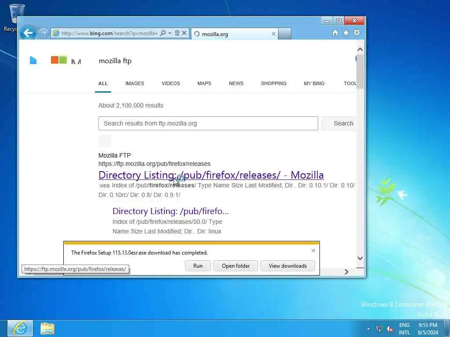Screen dimensions: 450x337
Task: Go back with the IE back arrow
Action: click(x=28, y=33)
